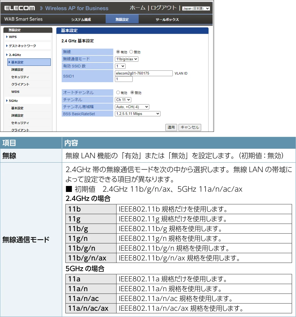Click the 無線通信モード item cell in table

pos(31,240)
